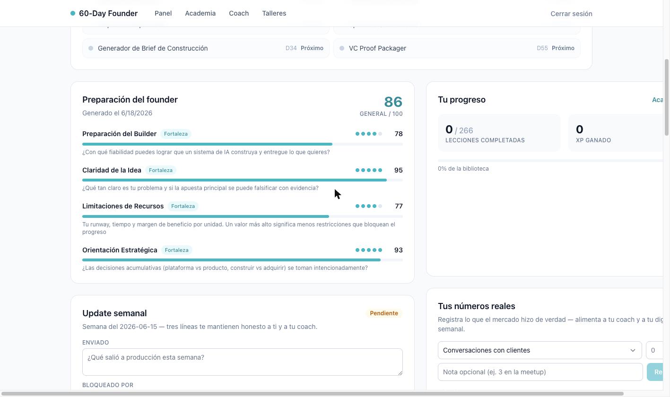
Task: Click the score 77 value
Action: point(399,206)
